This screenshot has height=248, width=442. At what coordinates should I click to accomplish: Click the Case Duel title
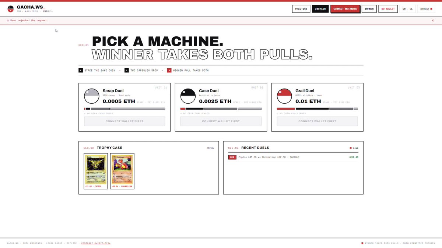pyautogui.click(x=209, y=91)
